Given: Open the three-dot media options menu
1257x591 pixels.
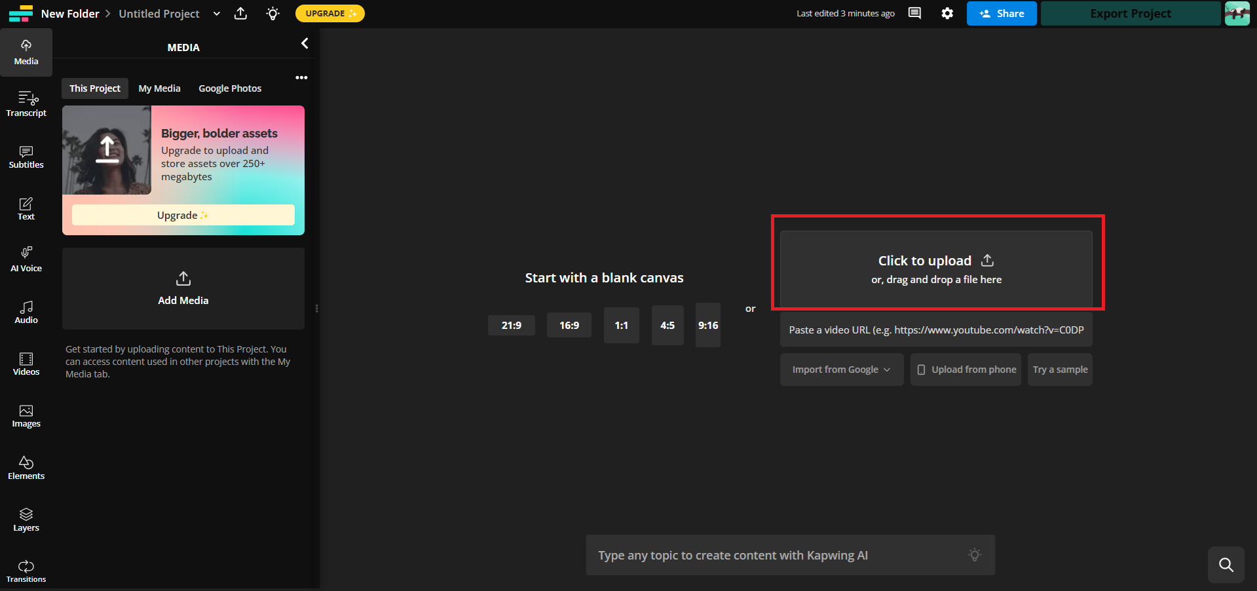Looking at the screenshot, I should coord(301,77).
